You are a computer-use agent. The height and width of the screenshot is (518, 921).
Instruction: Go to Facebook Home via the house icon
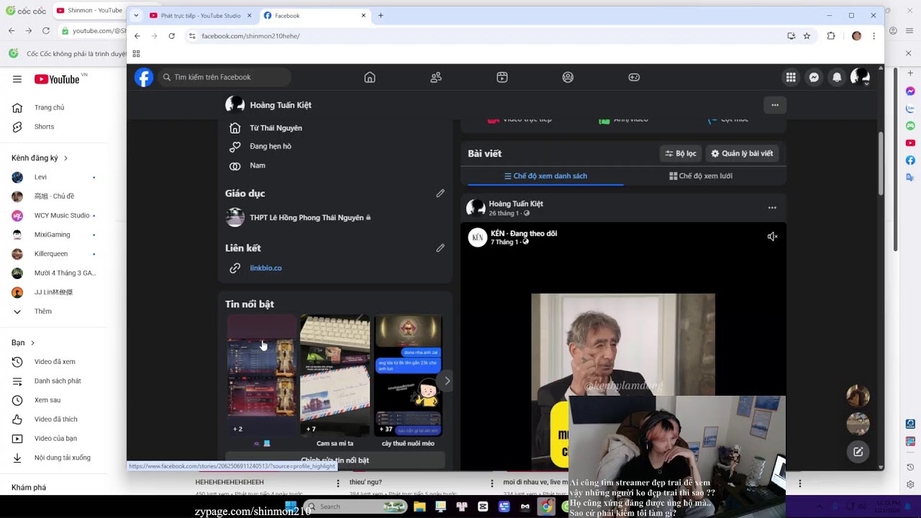click(370, 77)
